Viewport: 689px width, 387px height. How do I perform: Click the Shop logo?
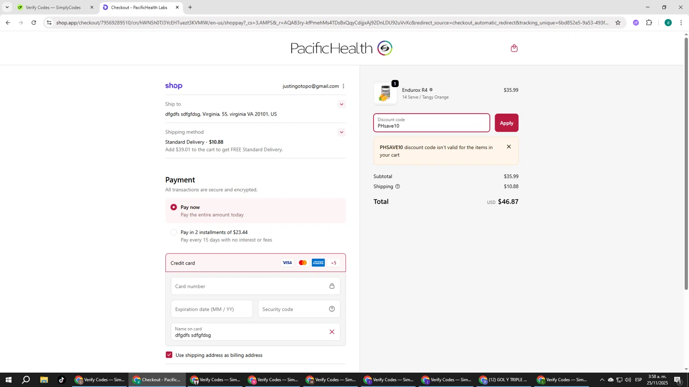[x=174, y=86]
